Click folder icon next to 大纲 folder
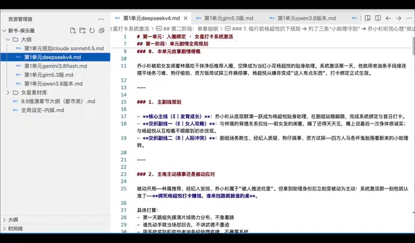The image size is (415, 243). 16,39
